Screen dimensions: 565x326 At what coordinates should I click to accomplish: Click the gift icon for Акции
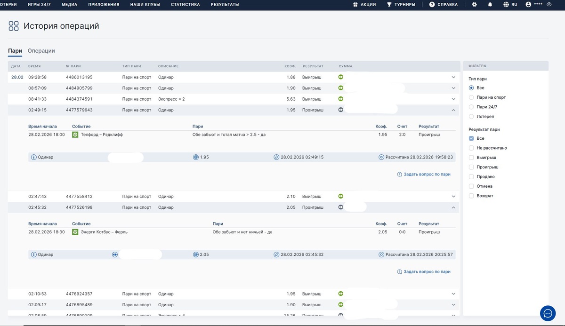[355, 4]
